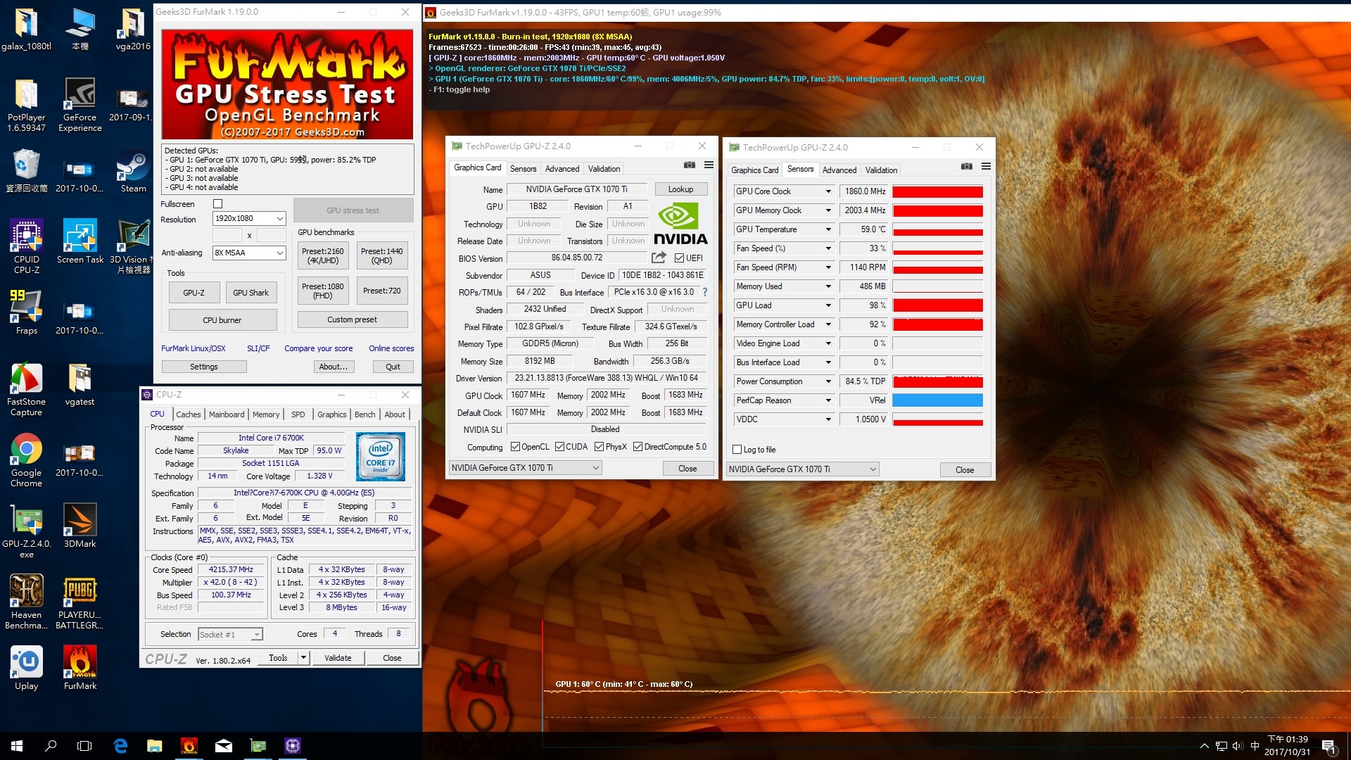
Task: Click the GPU Load red sensor graph
Action: pyautogui.click(x=937, y=305)
